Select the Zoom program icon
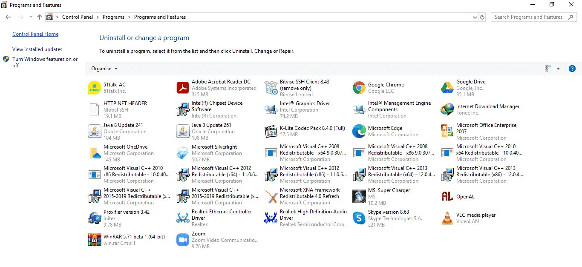Screen dimensions: 582x267 point(182,240)
